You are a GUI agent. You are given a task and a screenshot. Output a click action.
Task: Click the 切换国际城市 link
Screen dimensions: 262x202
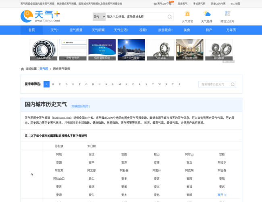tap(80, 106)
